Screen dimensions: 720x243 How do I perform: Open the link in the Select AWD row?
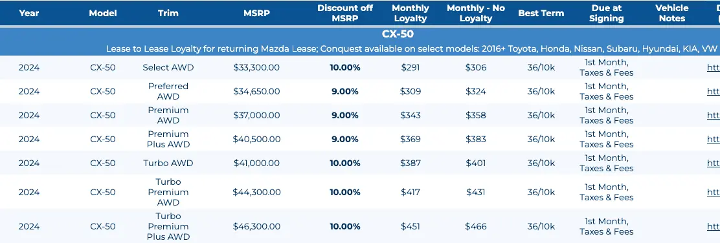pos(714,67)
